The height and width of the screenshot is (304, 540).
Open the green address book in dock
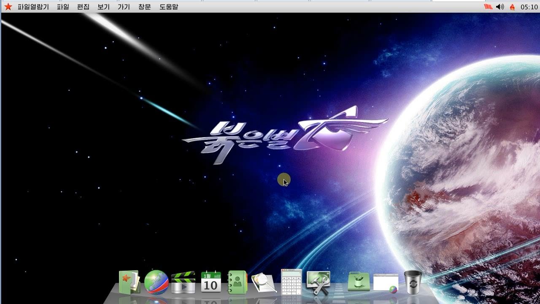pyautogui.click(x=237, y=282)
